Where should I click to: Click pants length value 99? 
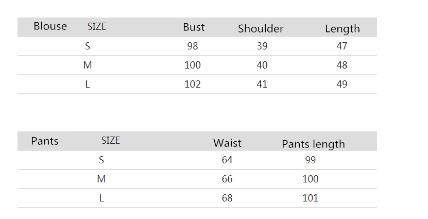[x=310, y=160]
